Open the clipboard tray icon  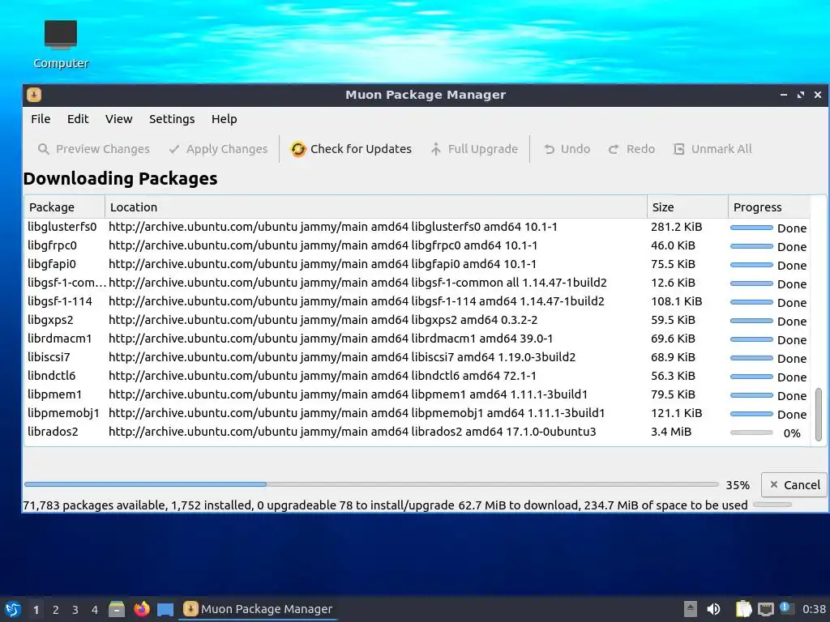pyautogui.click(x=743, y=609)
